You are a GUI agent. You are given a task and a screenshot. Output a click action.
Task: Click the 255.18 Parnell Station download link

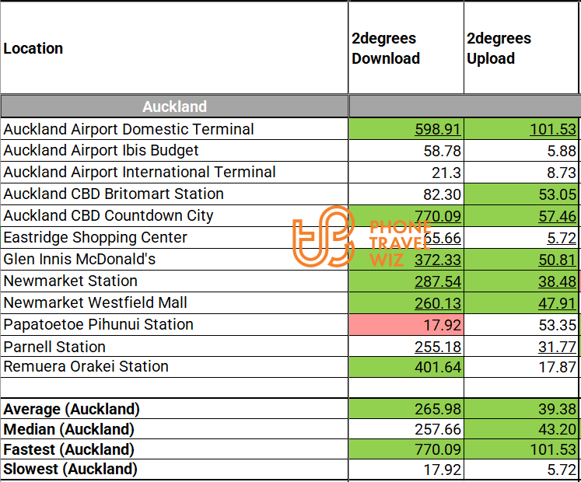click(438, 347)
